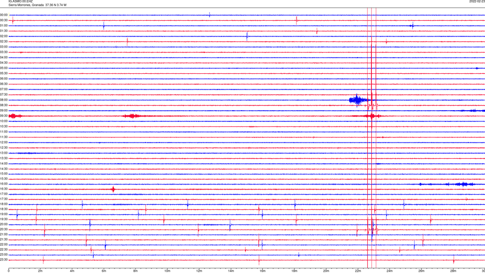Click the 18:30 time label
This screenshot has height=273, width=485.
[x=4, y=209]
